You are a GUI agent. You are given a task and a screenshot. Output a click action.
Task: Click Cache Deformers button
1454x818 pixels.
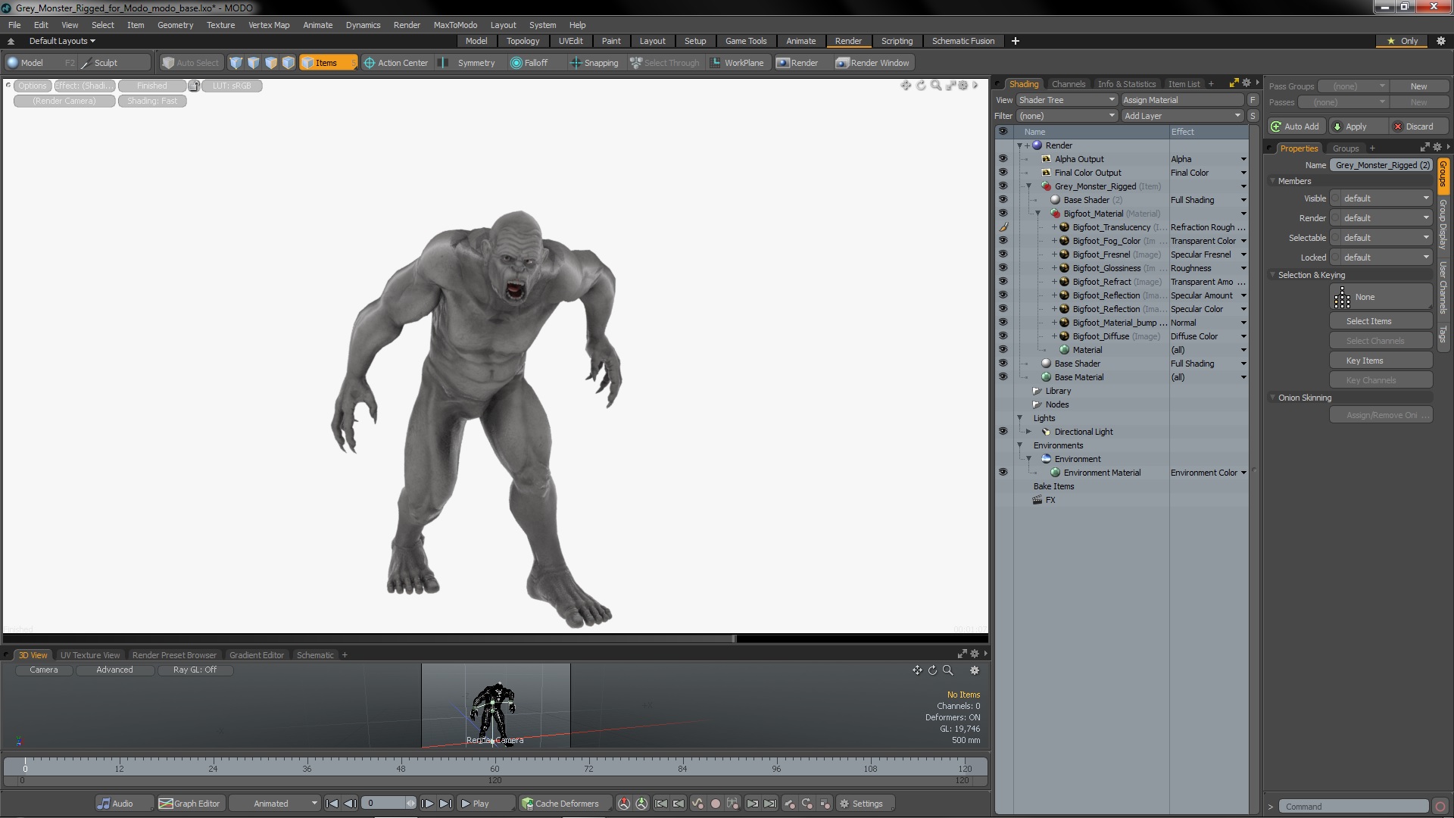click(564, 804)
